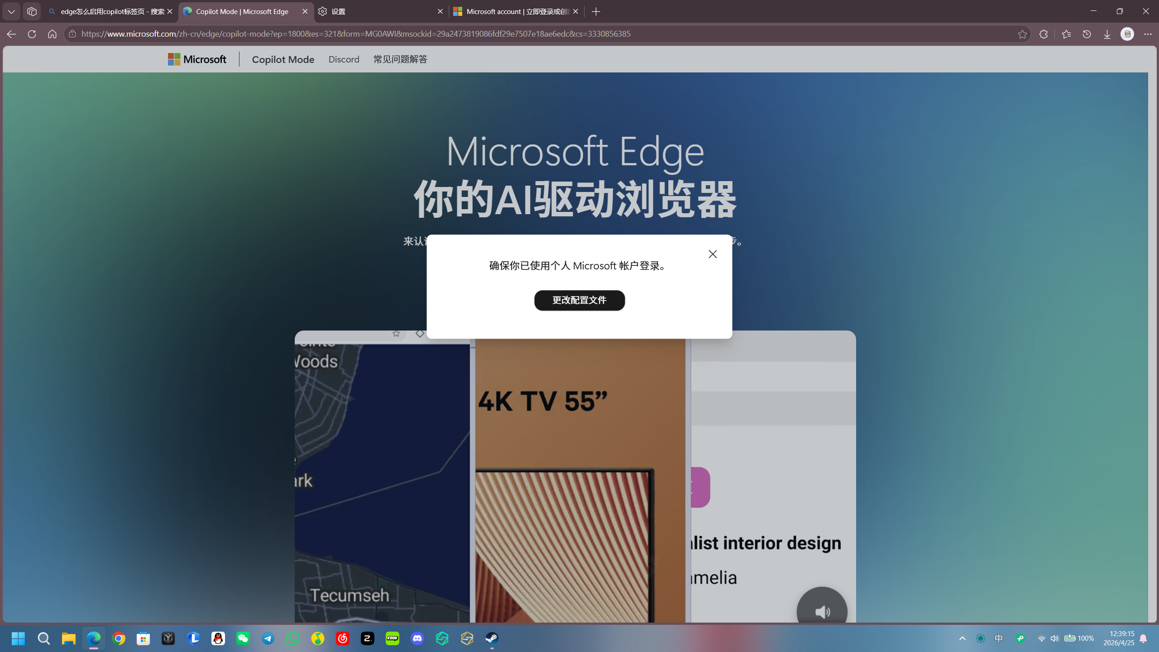This screenshot has width=1159, height=652.
Task: Switch input method 中 indicator
Action: (999, 638)
